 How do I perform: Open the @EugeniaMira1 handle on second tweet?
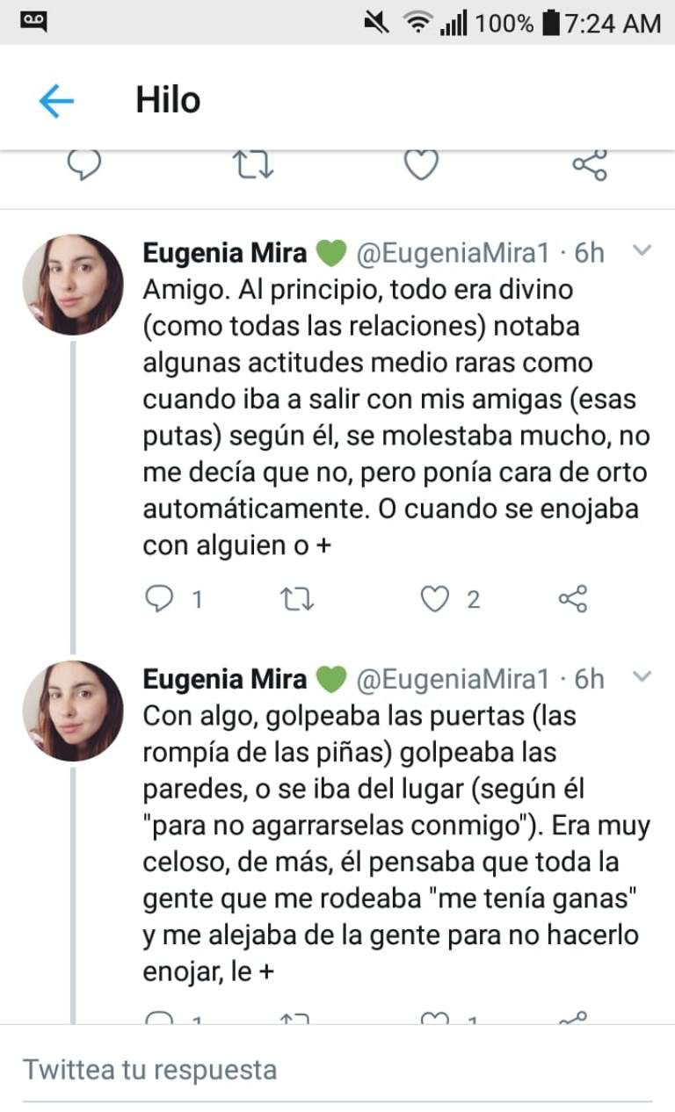452,679
